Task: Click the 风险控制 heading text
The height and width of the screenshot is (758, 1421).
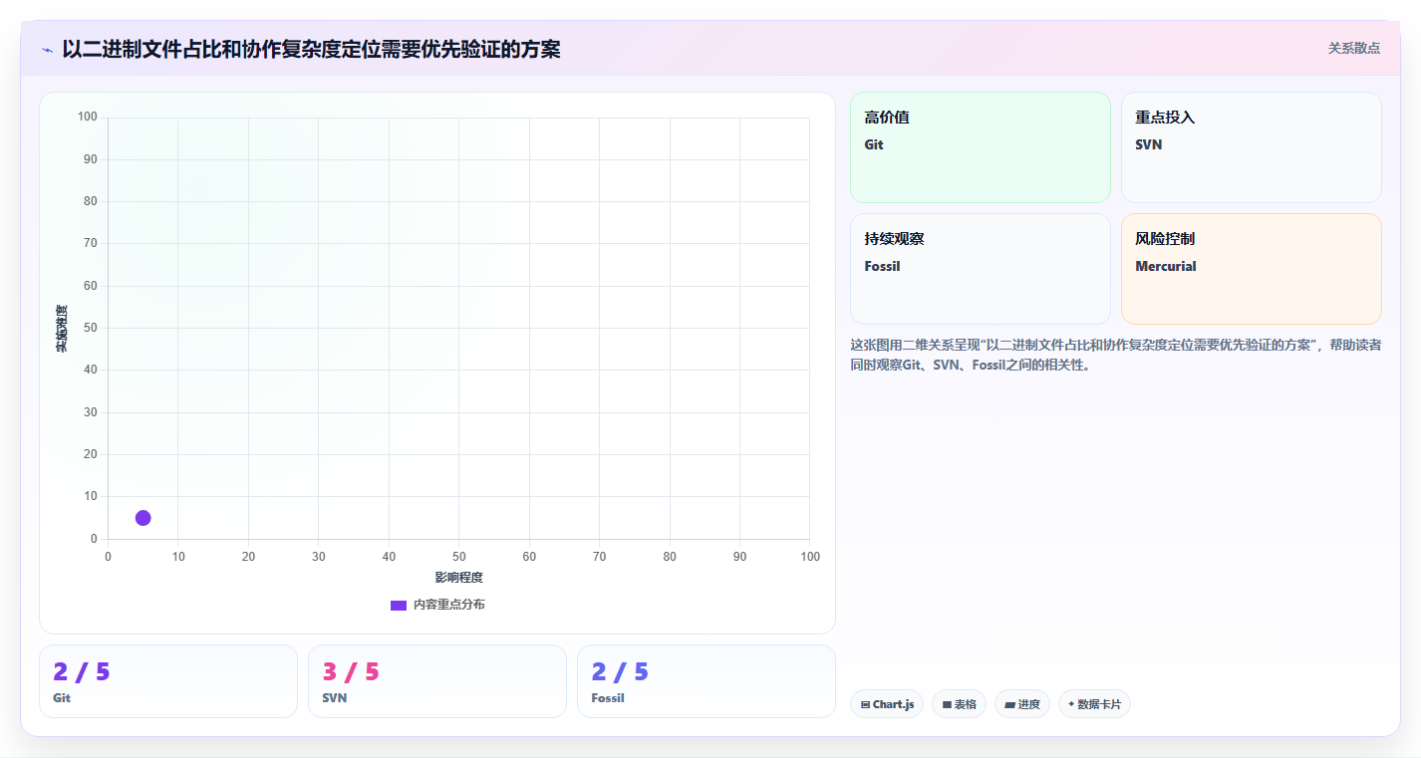Action: (x=1165, y=239)
